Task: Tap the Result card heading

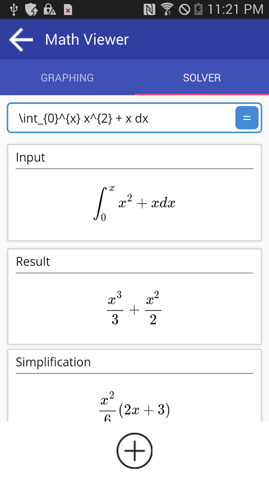Action: [x=33, y=262]
